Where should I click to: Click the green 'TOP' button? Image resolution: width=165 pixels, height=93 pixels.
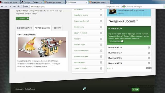[x=135, y=90]
